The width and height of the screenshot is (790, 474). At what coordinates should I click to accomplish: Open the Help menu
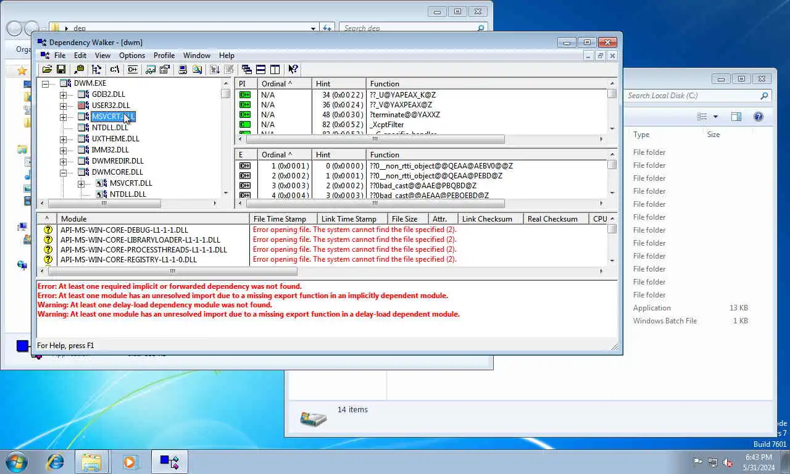tap(227, 56)
